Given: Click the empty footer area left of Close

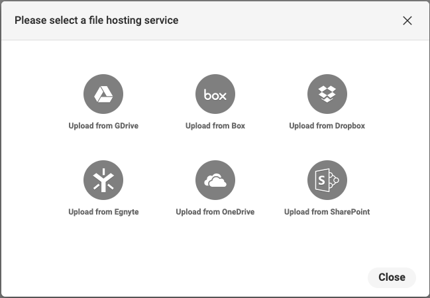Looking at the screenshot, I should point(199,277).
